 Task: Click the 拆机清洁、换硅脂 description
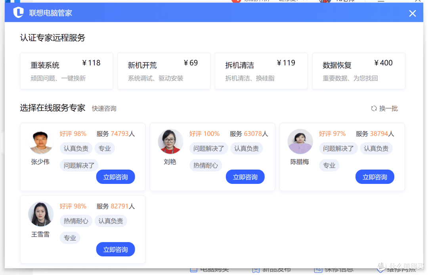pyautogui.click(x=250, y=78)
